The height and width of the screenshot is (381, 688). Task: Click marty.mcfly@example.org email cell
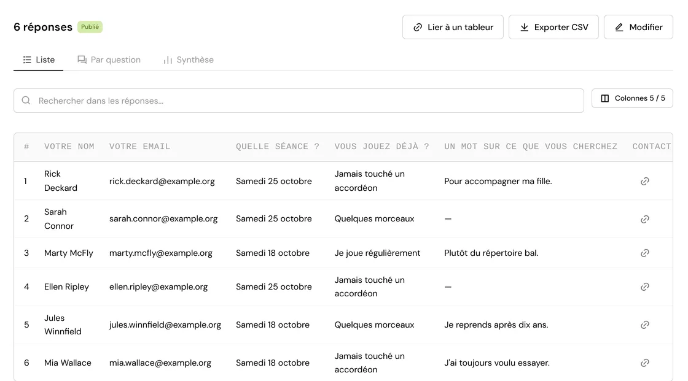coord(160,253)
